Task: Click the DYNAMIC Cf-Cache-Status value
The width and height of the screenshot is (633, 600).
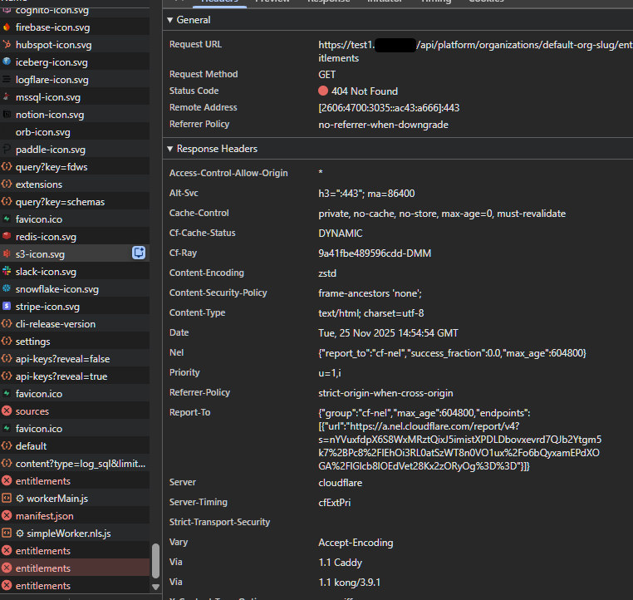Action: [x=341, y=234]
